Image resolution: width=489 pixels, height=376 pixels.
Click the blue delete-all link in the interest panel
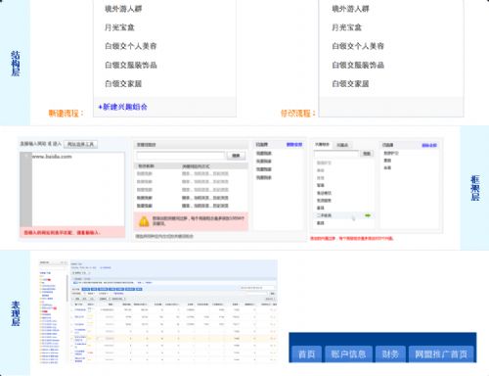click(429, 145)
